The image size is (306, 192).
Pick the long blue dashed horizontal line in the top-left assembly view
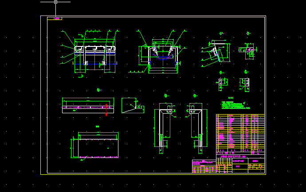click(x=95, y=63)
